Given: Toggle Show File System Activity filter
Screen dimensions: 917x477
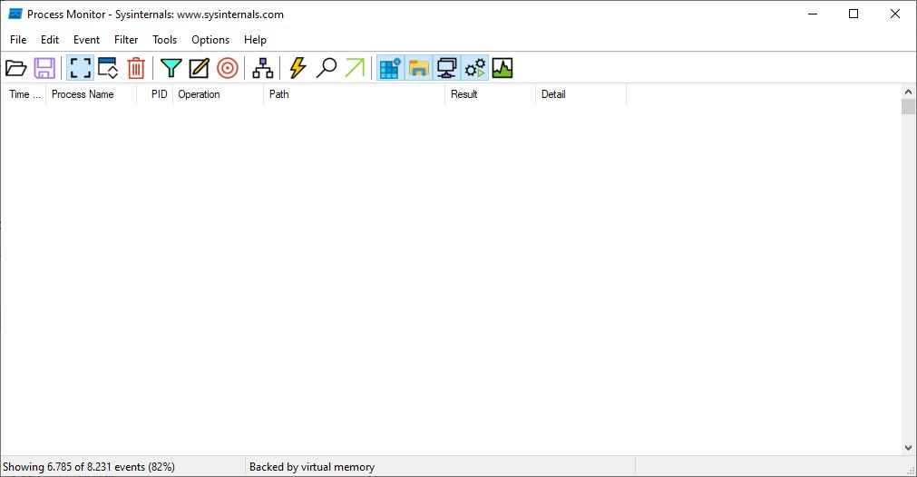Looking at the screenshot, I should coord(418,68).
